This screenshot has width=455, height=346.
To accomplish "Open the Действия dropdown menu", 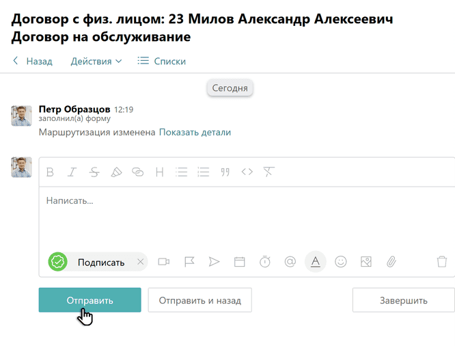I will point(96,61).
